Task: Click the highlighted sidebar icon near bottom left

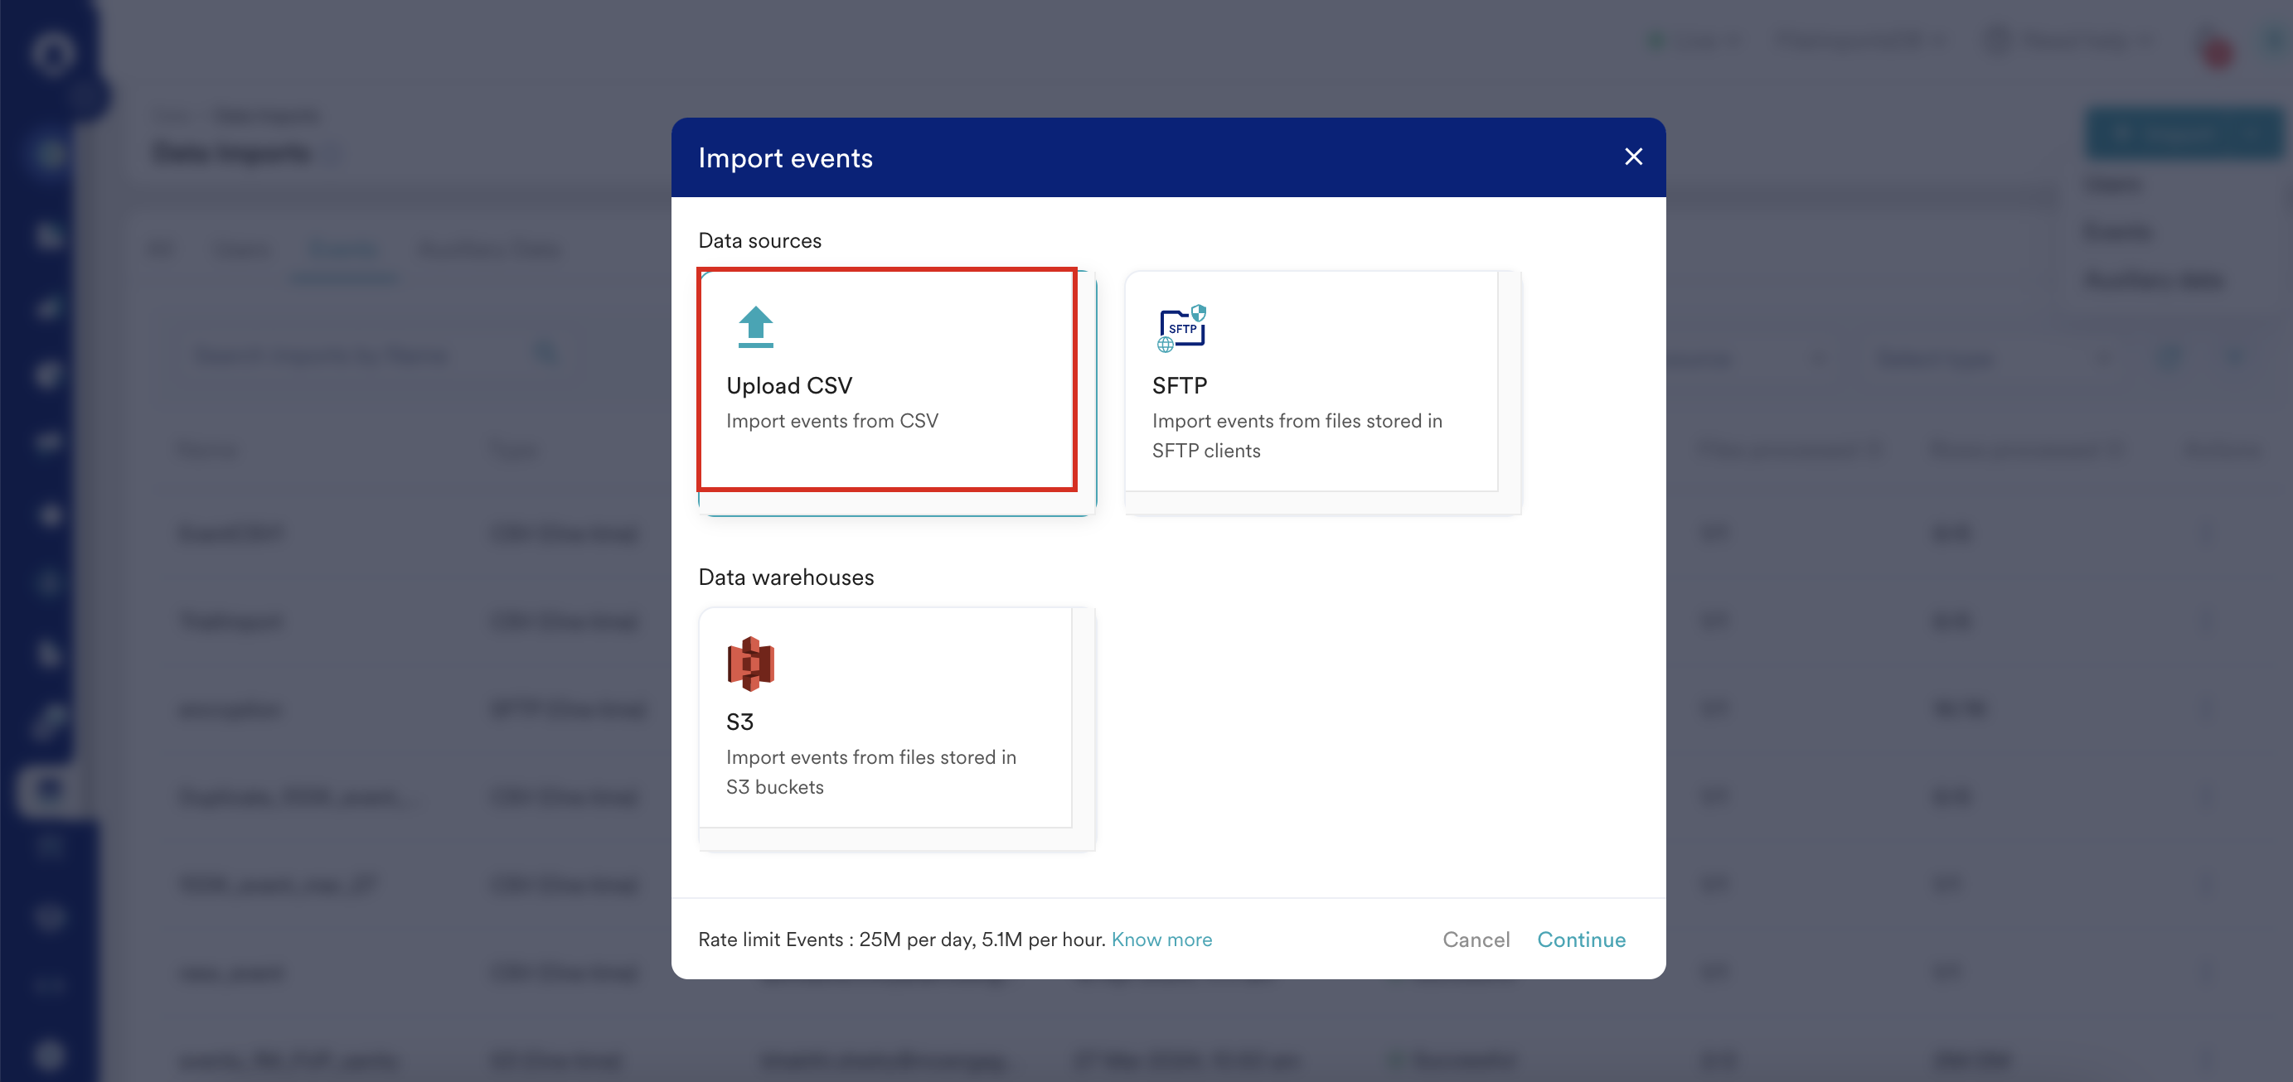Action: [49, 790]
